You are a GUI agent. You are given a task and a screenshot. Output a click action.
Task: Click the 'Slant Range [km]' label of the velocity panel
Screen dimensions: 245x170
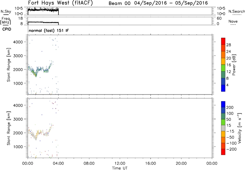[x=9, y=128]
